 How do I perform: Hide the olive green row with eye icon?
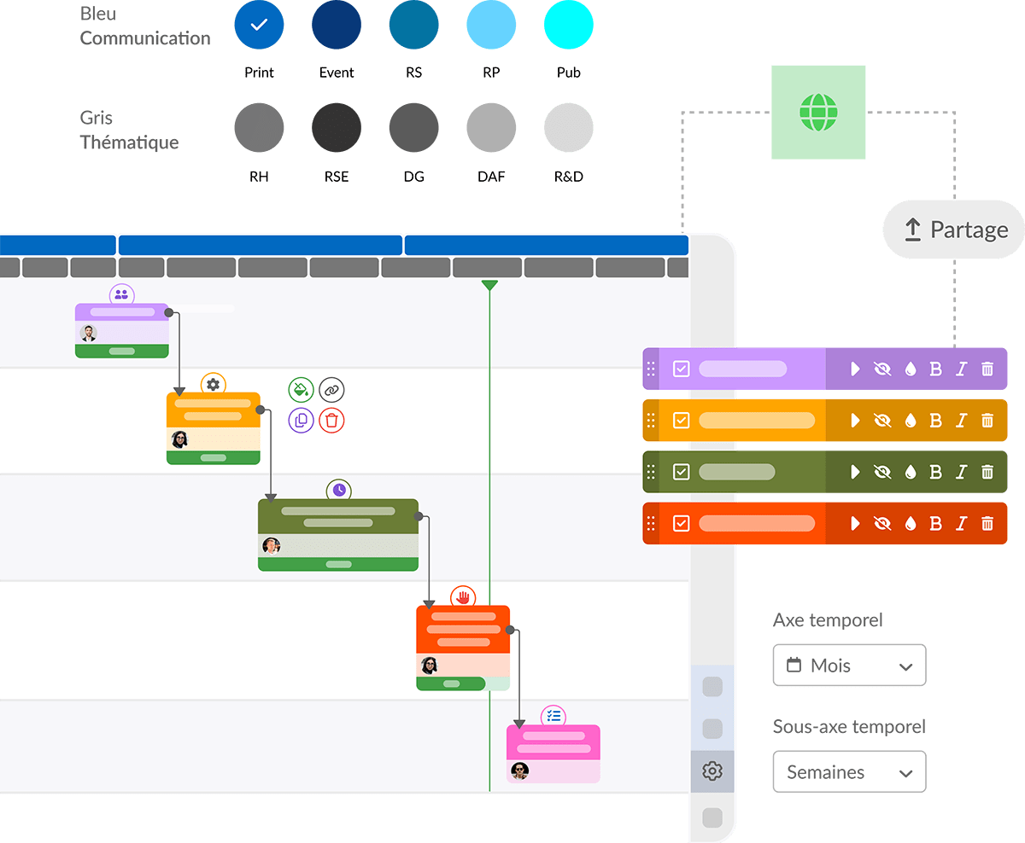883,472
